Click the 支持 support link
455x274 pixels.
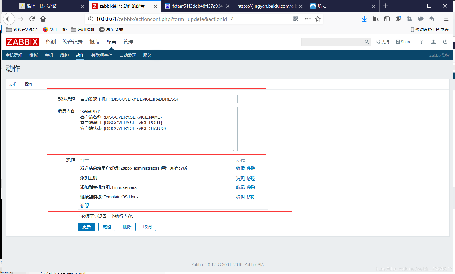(x=383, y=42)
